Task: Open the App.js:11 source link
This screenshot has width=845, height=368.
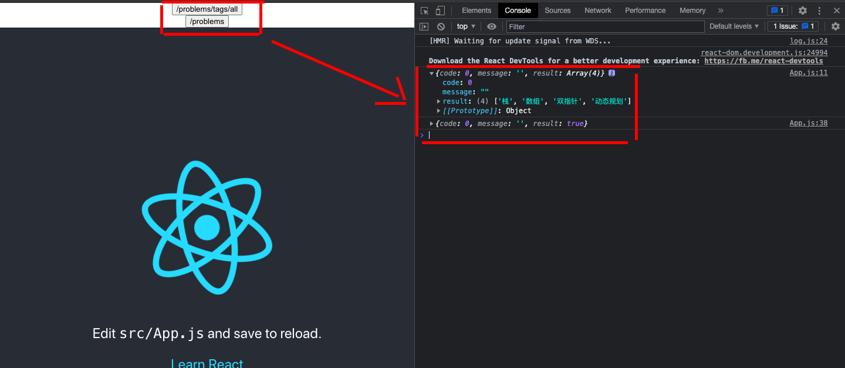Action: [809, 73]
